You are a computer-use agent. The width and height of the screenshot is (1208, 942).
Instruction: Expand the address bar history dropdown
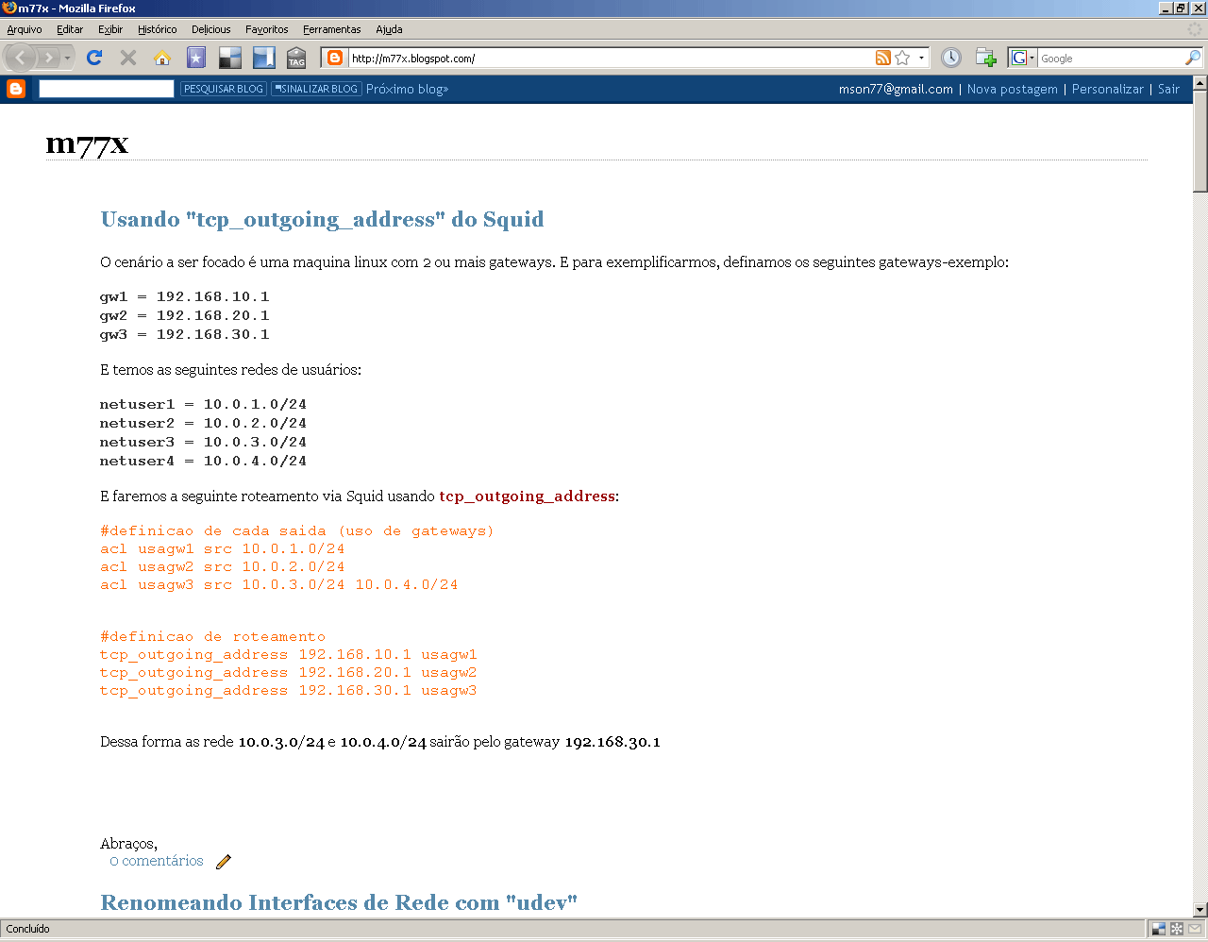point(922,58)
